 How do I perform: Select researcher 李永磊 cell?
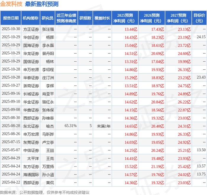pos(48,45)
